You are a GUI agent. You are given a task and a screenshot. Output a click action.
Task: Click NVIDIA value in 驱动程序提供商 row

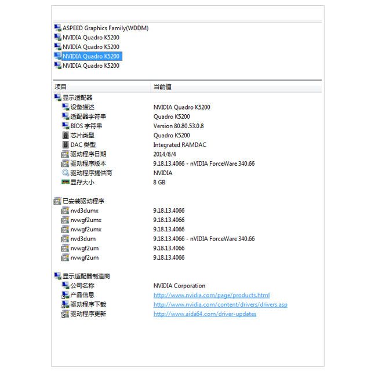pos(163,173)
